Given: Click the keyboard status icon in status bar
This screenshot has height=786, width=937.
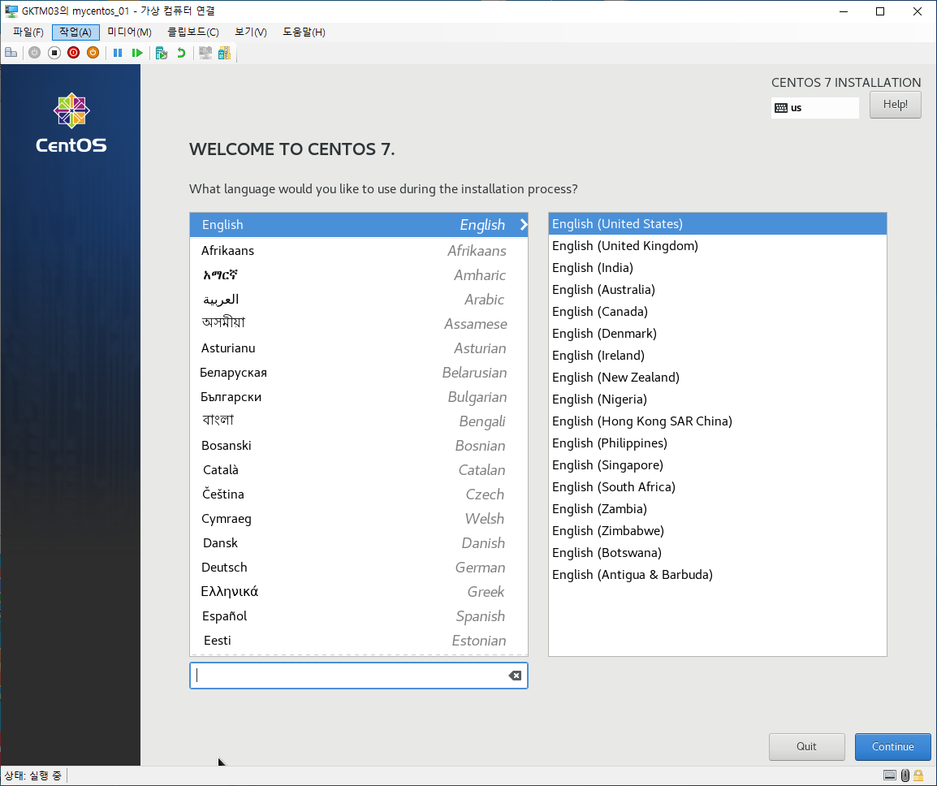Looking at the screenshot, I should click(x=890, y=775).
